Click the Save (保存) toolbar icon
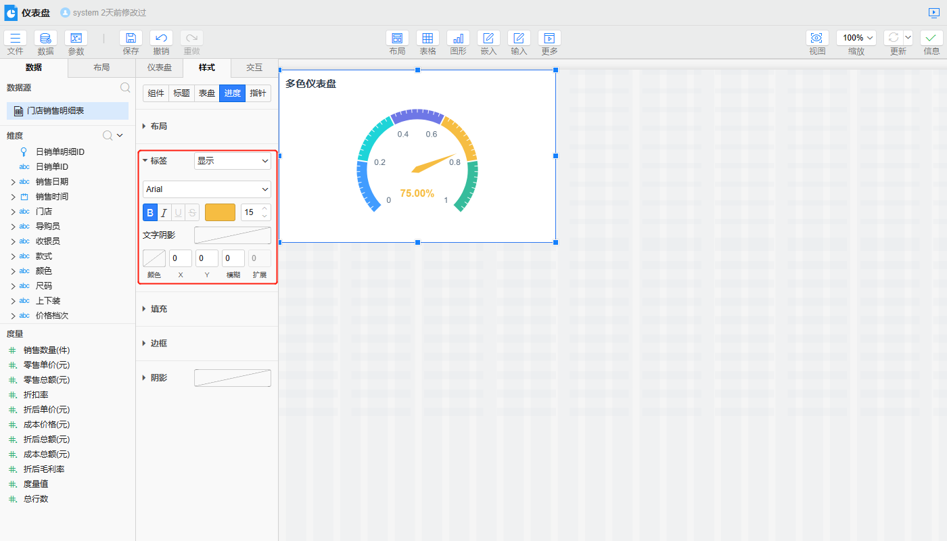Screen dimensions: 947x541 click(131, 39)
